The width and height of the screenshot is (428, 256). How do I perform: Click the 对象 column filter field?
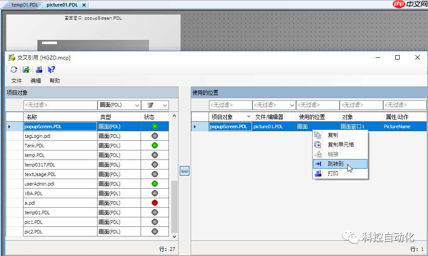[361, 105]
